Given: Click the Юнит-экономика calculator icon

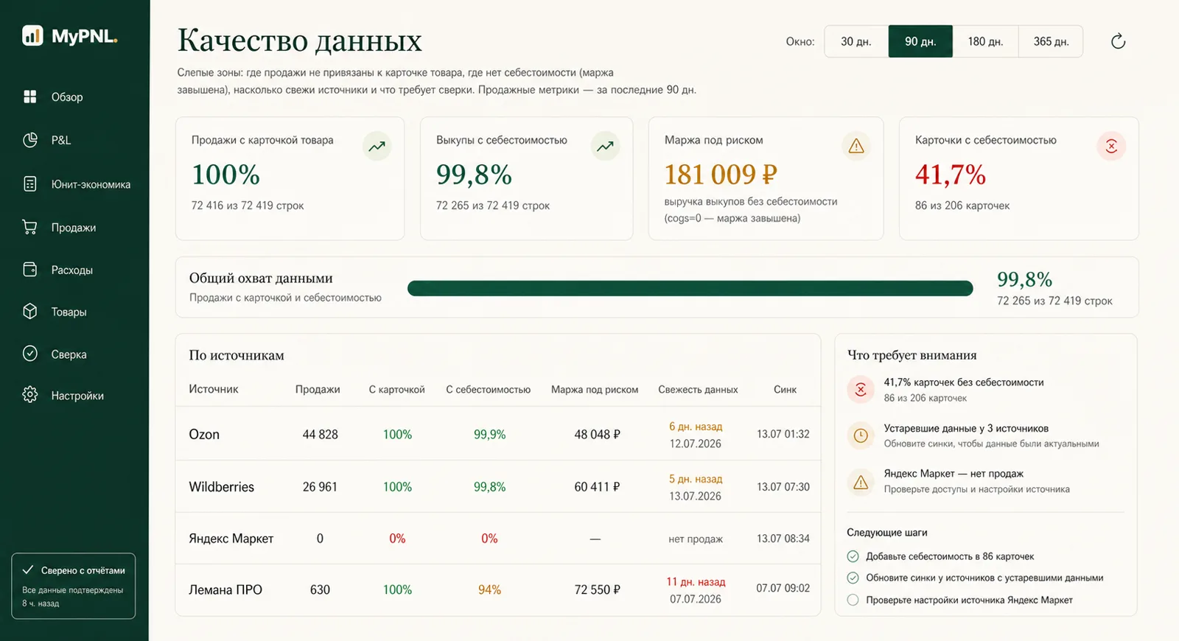Looking at the screenshot, I should click(30, 184).
